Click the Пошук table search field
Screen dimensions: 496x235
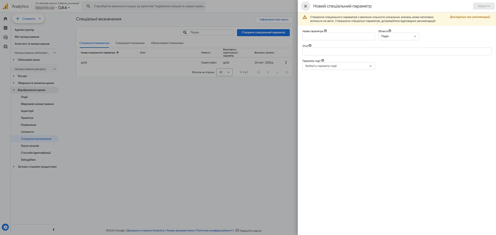[207, 33]
